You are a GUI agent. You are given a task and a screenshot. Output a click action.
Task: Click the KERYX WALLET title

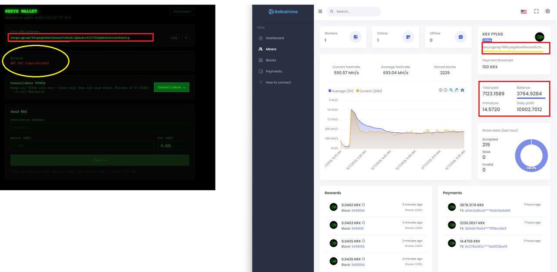21,11
